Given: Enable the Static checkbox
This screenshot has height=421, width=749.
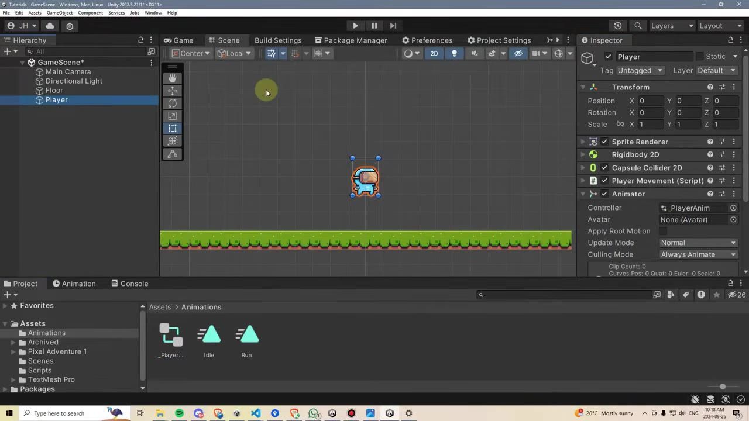Looking at the screenshot, I should tap(699, 56).
